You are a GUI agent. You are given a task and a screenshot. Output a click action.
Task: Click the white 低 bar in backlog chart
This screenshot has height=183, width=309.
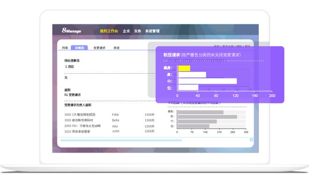(188, 87)
